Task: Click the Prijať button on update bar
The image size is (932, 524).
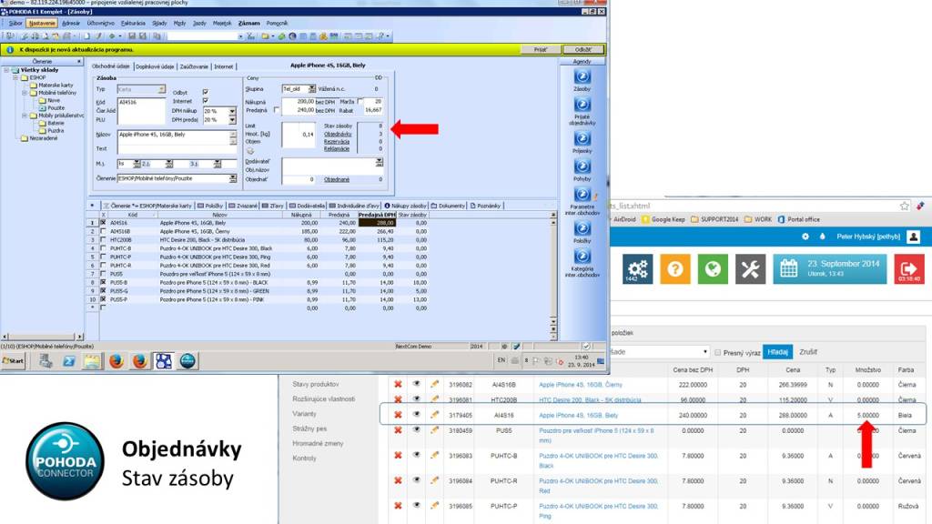Action: [x=541, y=49]
